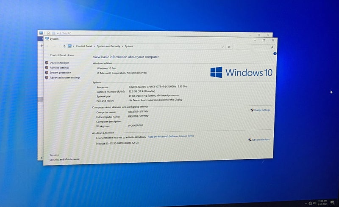Click the shield icon beside Change settings
339x207 pixels.
tap(252, 110)
